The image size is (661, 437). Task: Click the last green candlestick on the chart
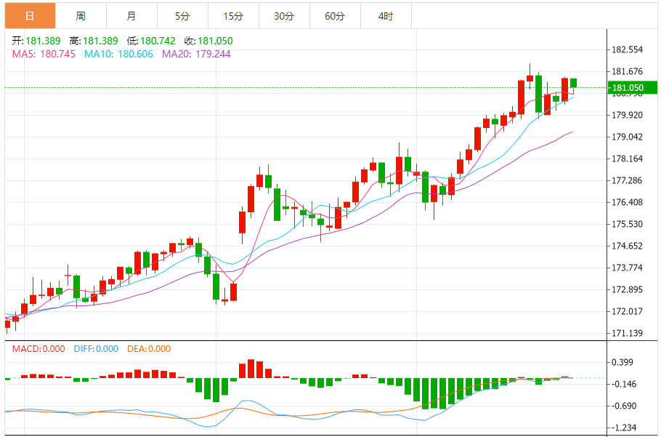click(573, 83)
